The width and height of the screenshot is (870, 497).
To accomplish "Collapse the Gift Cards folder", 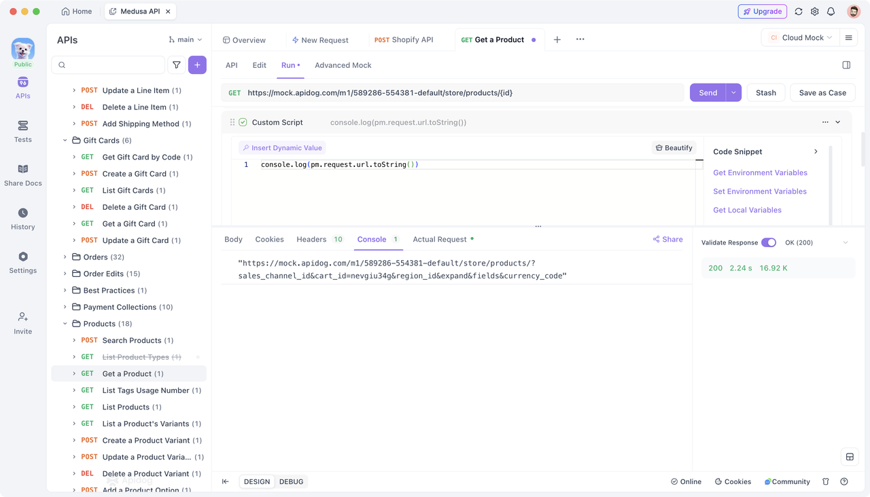I will pos(65,141).
